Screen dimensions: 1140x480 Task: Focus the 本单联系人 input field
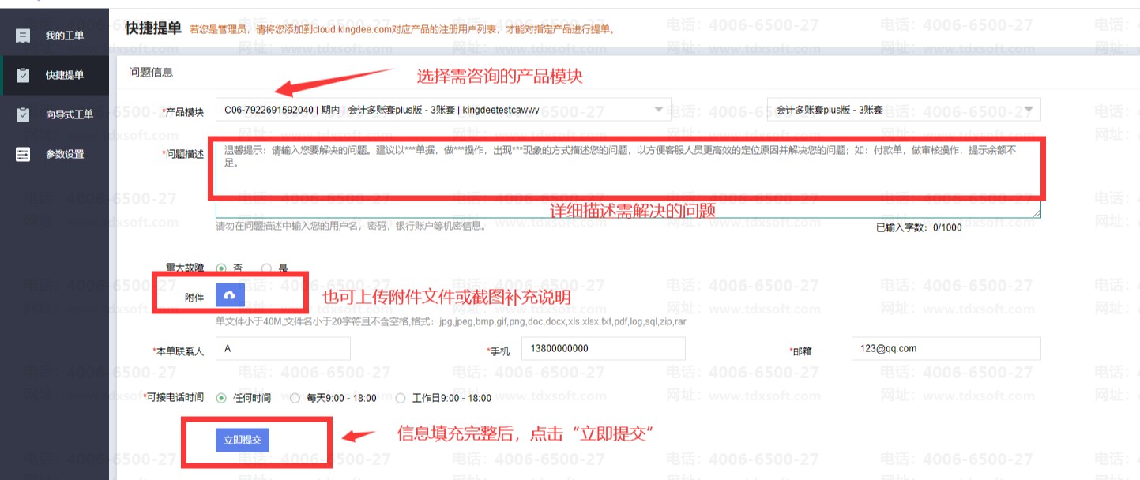coord(282,348)
